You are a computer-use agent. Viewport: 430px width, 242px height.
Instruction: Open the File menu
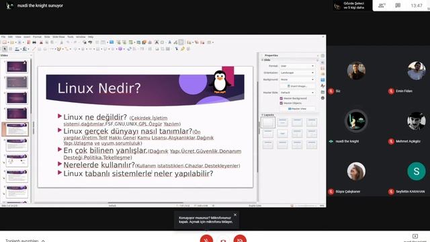coord(3,37)
